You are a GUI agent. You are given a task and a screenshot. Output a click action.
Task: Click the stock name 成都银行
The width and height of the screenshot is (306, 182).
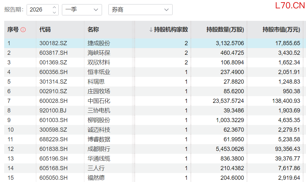point(99,149)
